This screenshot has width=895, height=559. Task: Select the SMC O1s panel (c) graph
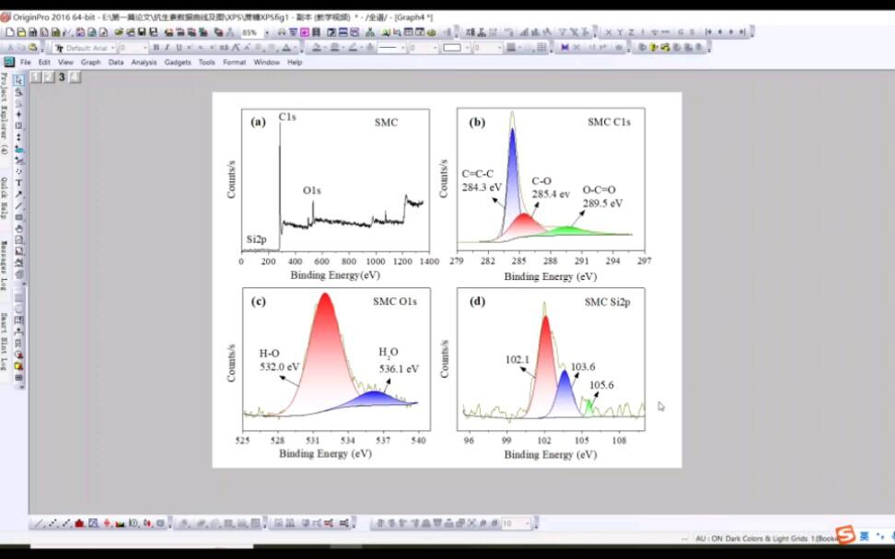(336, 359)
